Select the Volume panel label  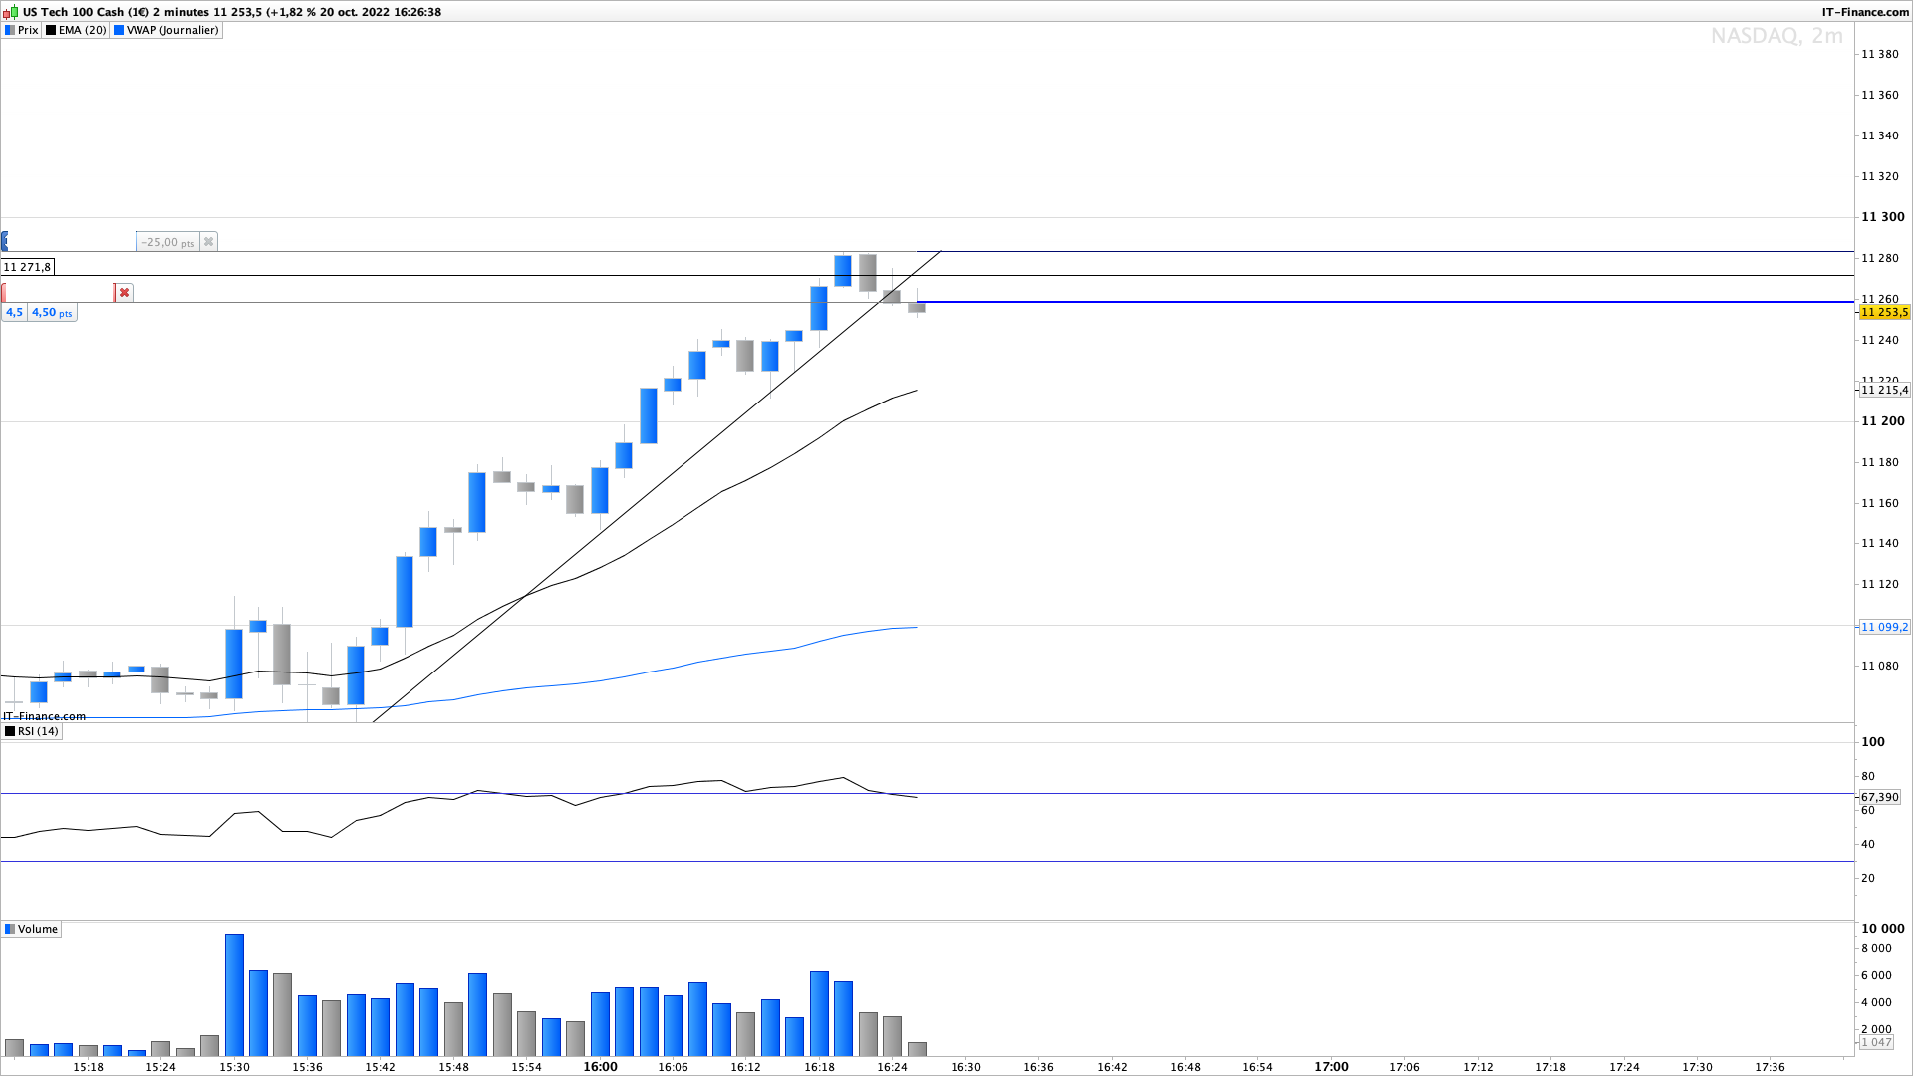38,930
